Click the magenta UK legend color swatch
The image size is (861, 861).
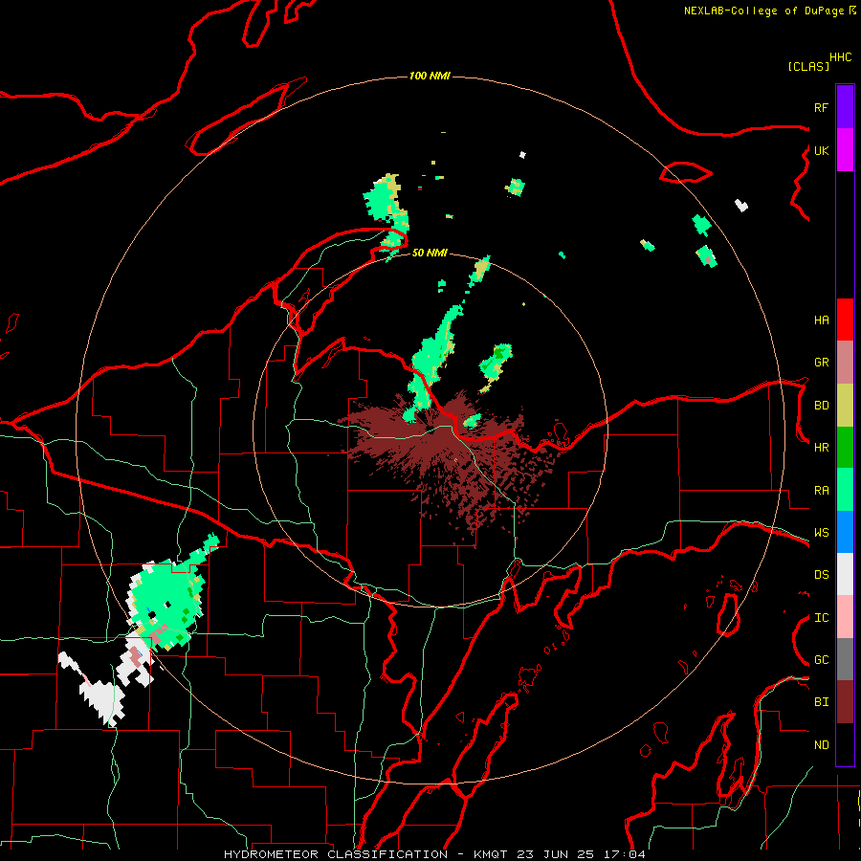tap(845, 150)
